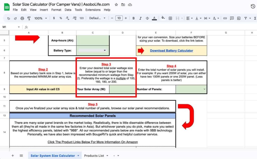Viewport: 257px width, 159px height.
Task: Open the vertical align dropdown
Action: click(x=198, y=18)
